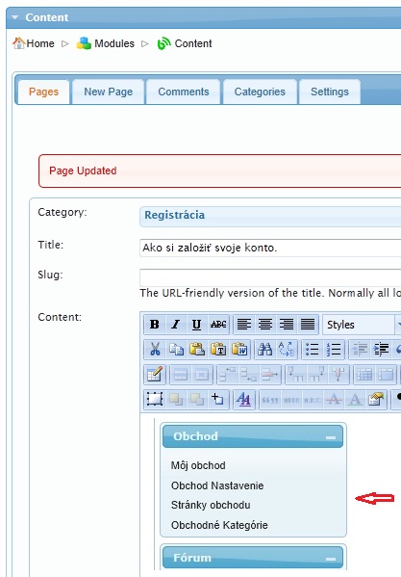
Task: Cut selection with scissors icon
Action: click(155, 350)
